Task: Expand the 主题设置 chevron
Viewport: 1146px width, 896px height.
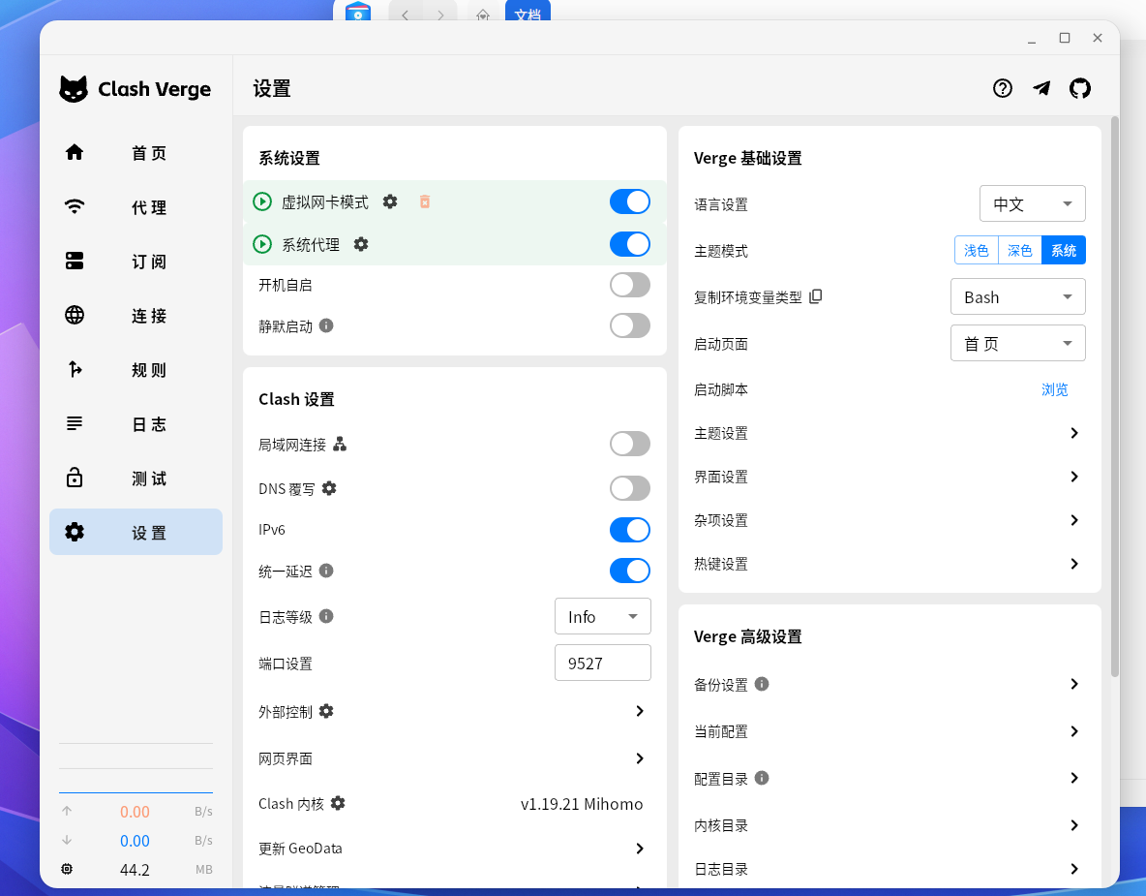Action: point(1074,433)
